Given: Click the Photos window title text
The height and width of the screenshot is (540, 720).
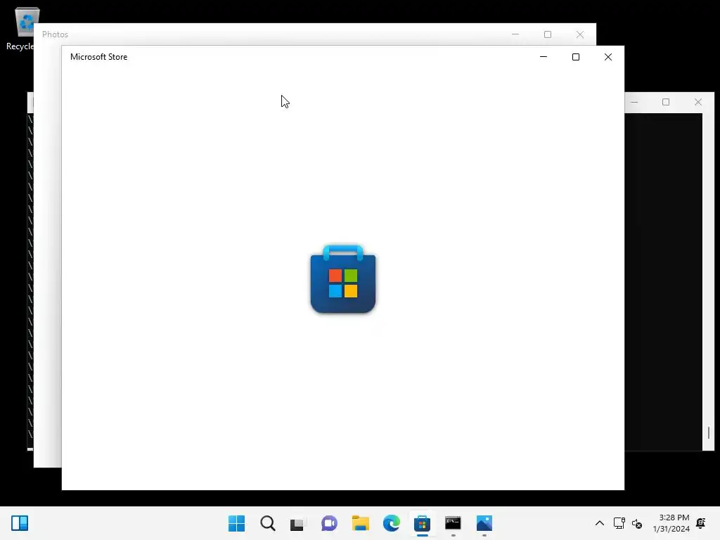Looking at the screenshot, I should point(55,34).
